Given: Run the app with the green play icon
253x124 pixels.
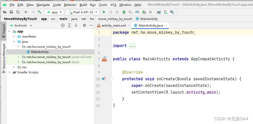Looking at the screenshot, I should pos(104,12).
